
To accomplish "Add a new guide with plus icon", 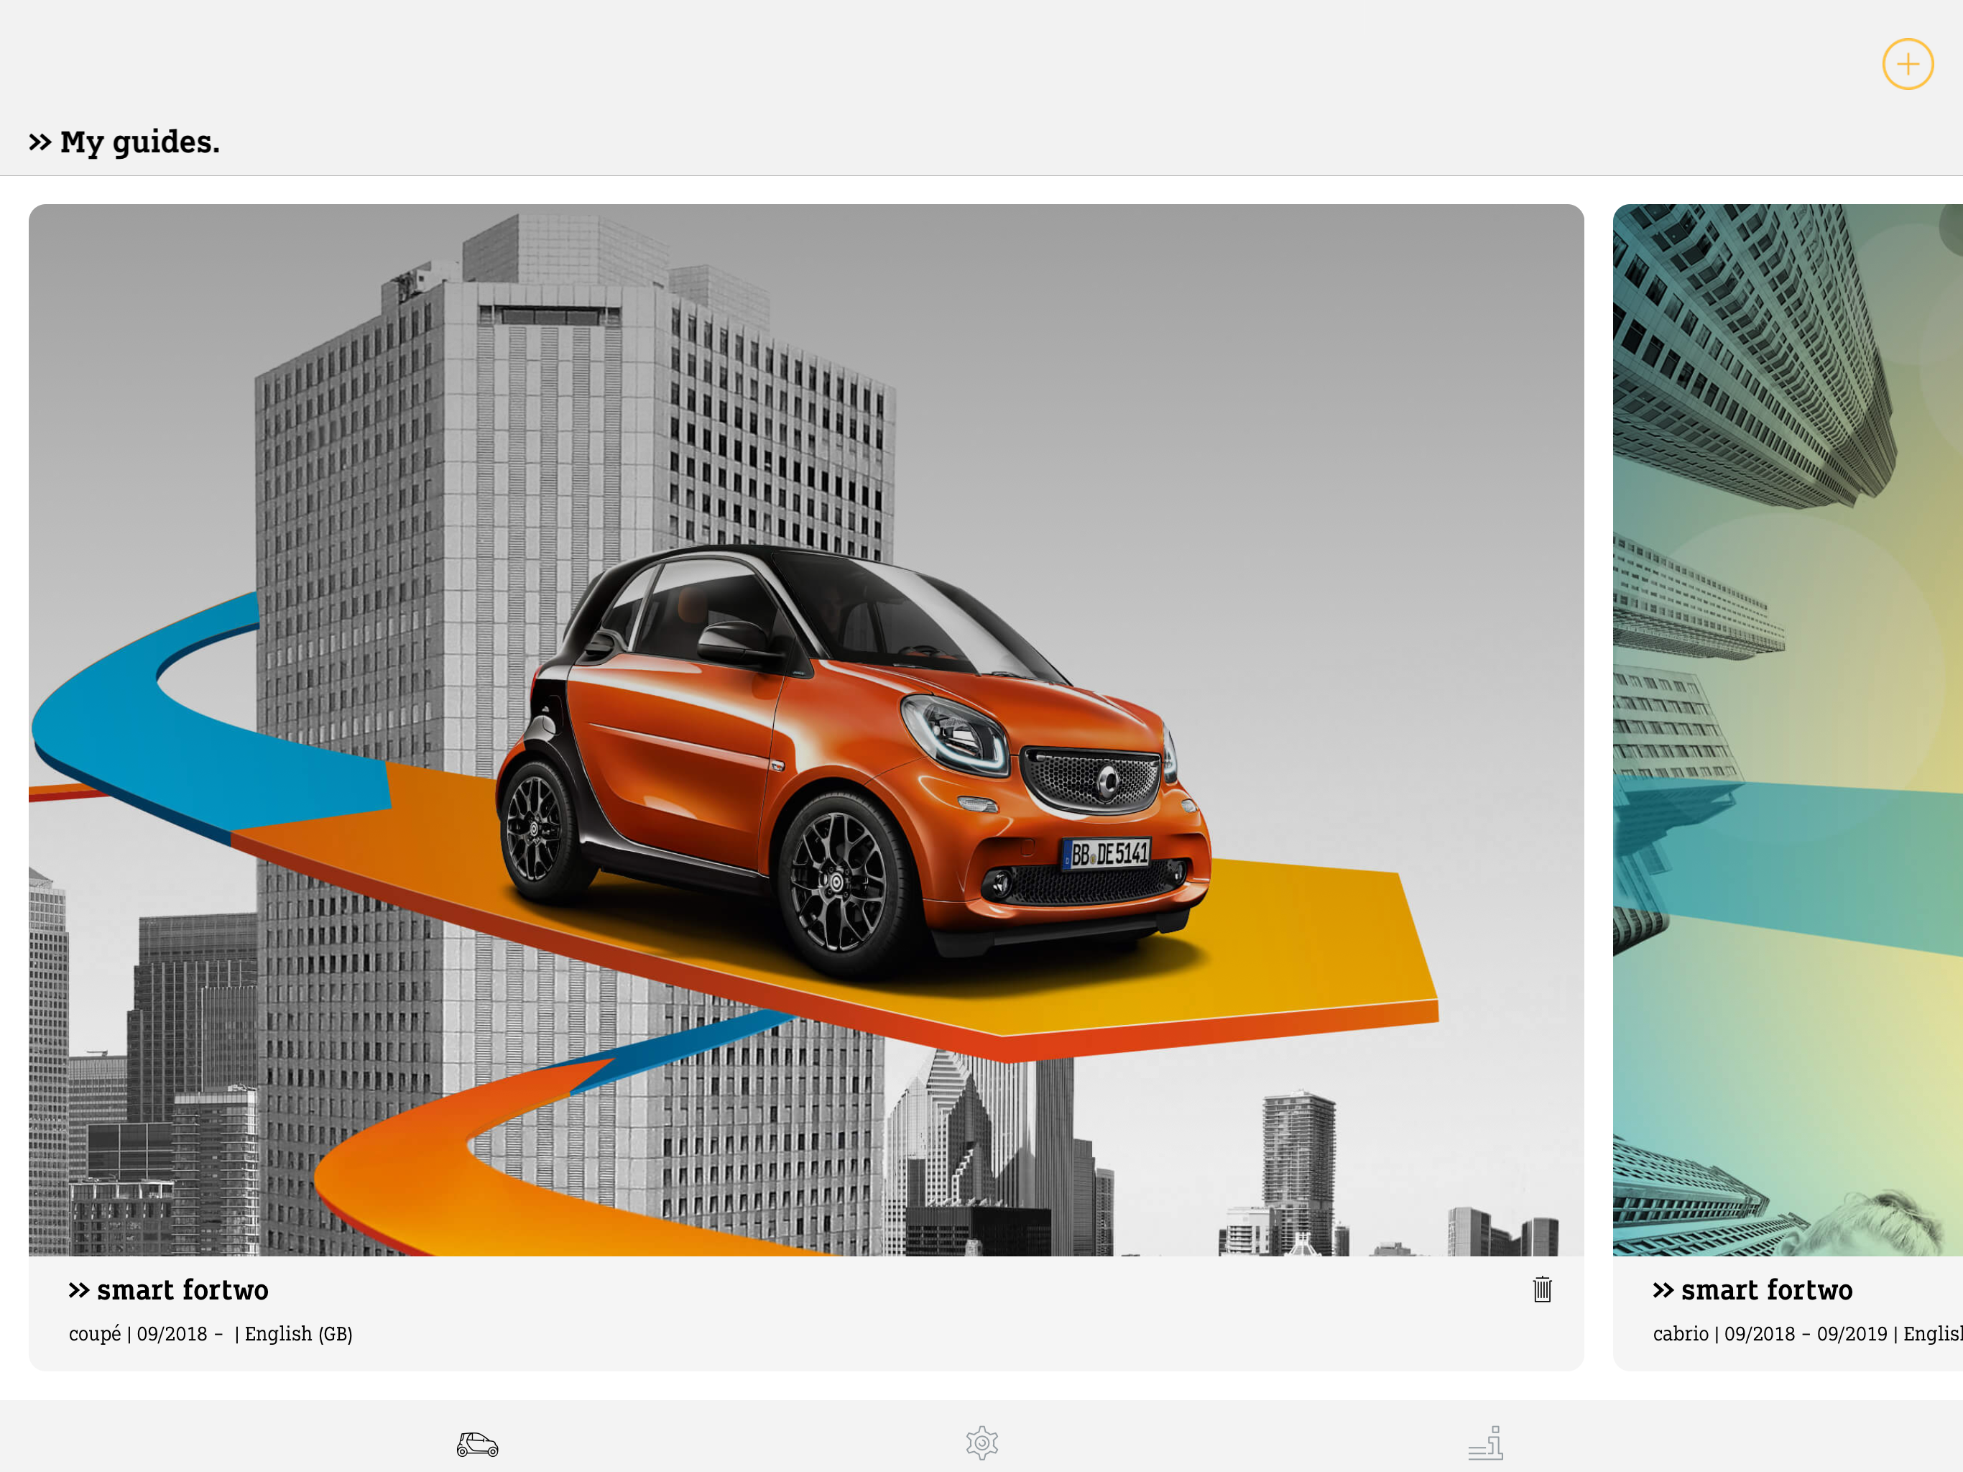I will coord(1907,64).
